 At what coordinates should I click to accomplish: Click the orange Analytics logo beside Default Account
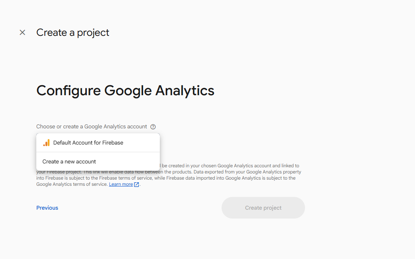point(46,142)
